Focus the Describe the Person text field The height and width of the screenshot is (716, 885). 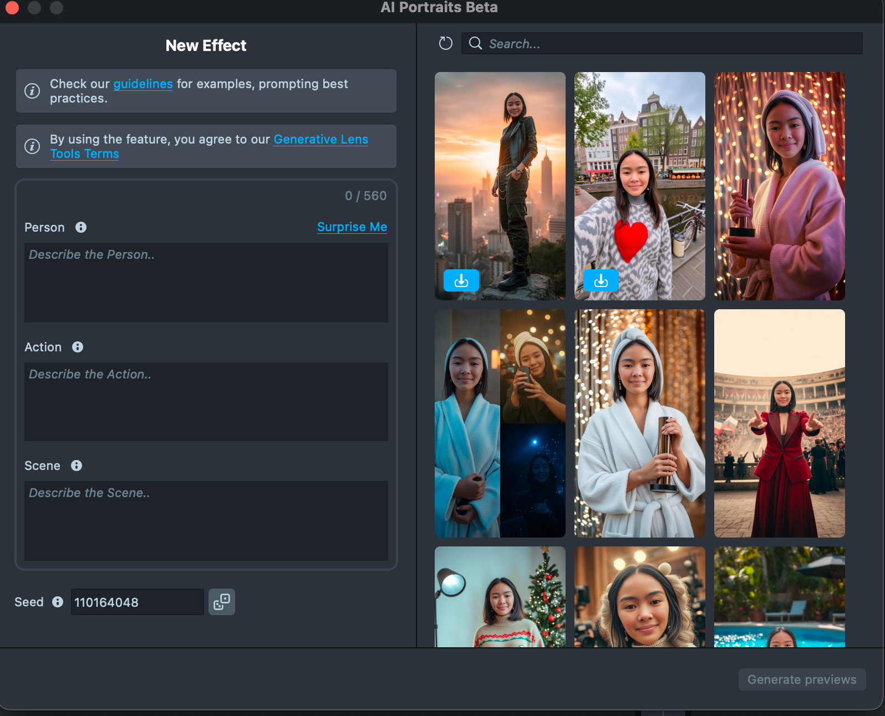click(x=206, y=283)
